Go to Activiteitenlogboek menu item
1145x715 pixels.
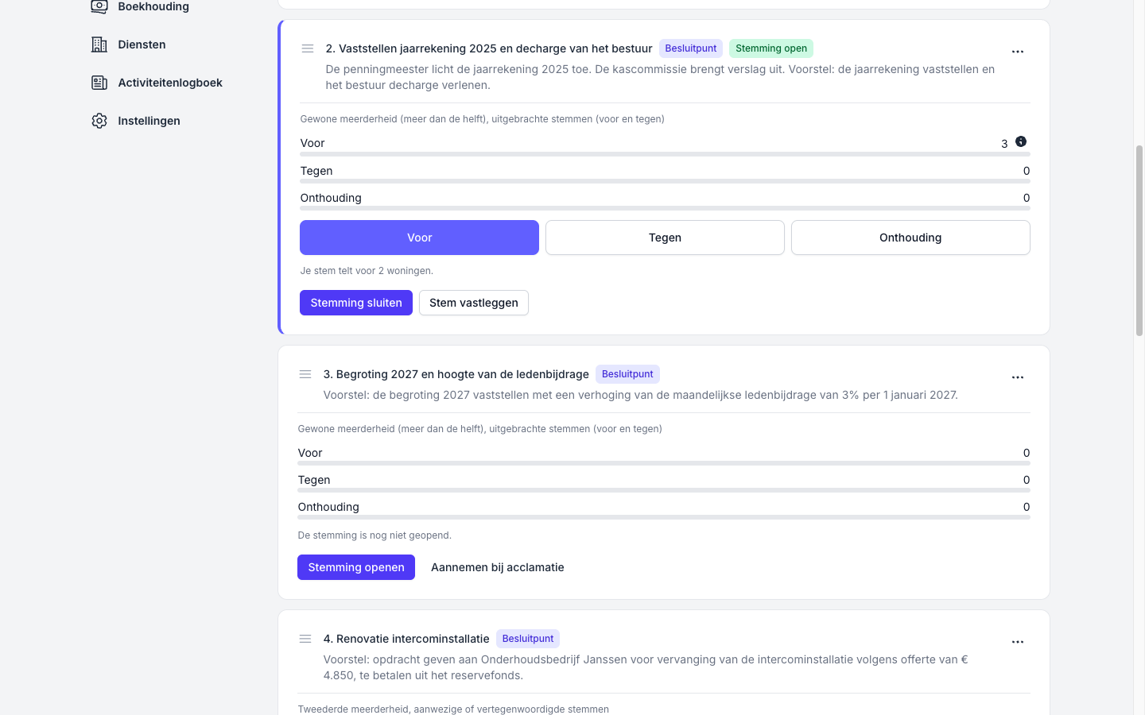[x=170, y=83]
